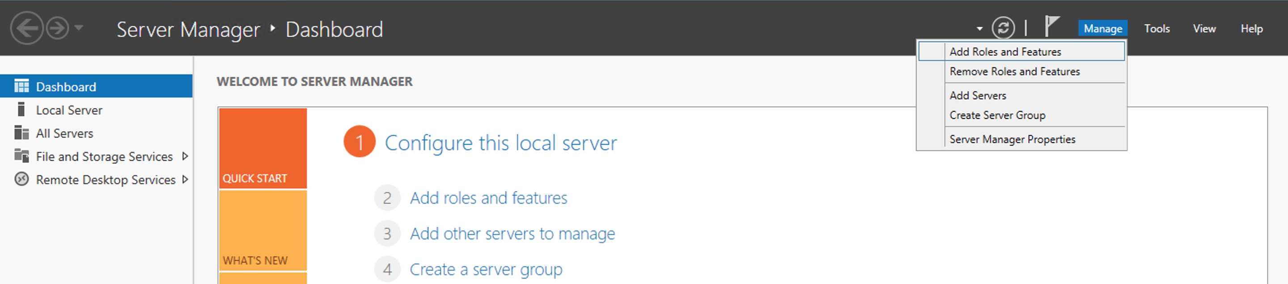Click the Refresh dashboard icon

pyautogui.click(x=1003, y=28)
